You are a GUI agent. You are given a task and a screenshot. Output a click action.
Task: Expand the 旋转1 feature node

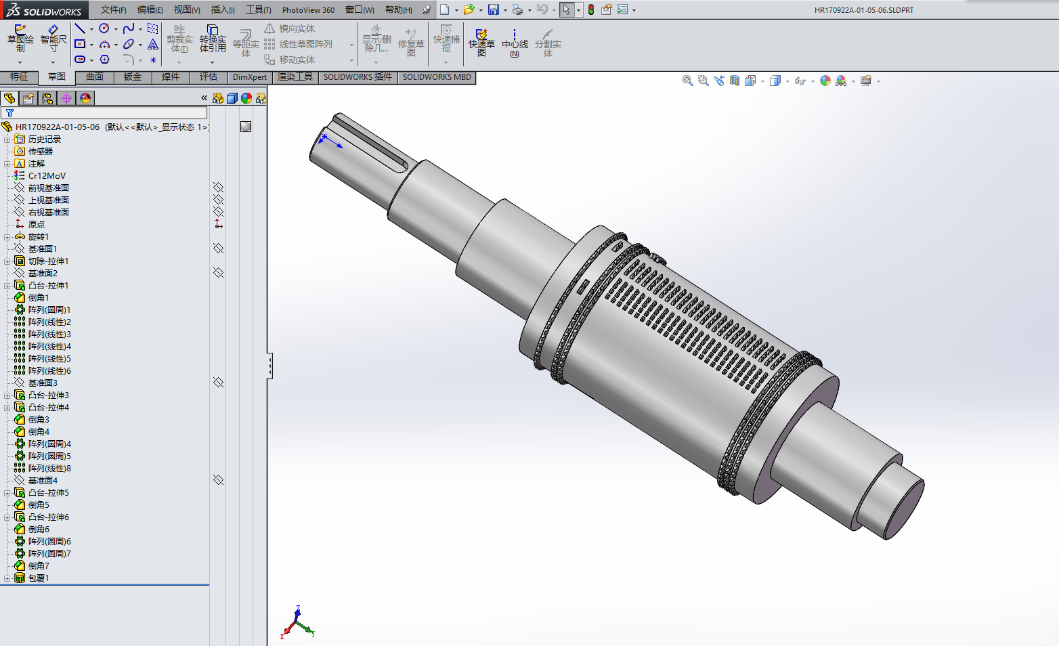[x=7, y=236]
